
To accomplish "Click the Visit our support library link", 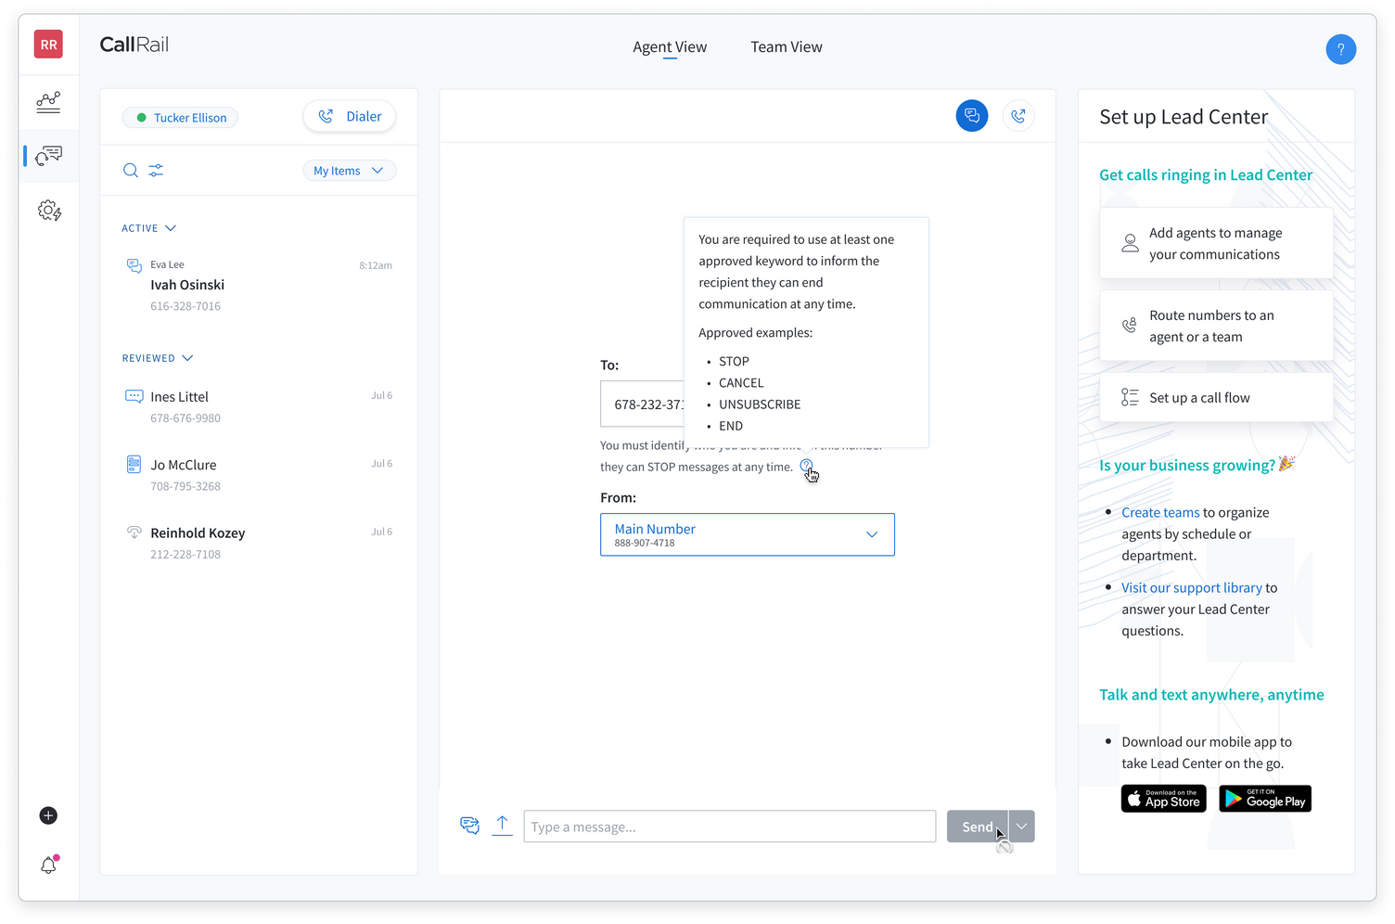I will [1192, 587].
